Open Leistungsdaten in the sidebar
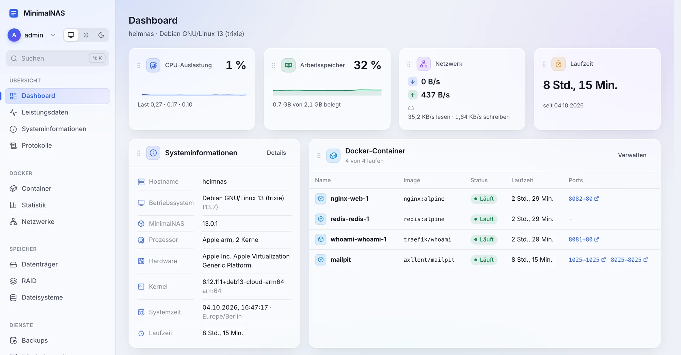Viewport: 681px width, 355px height. 57,112
